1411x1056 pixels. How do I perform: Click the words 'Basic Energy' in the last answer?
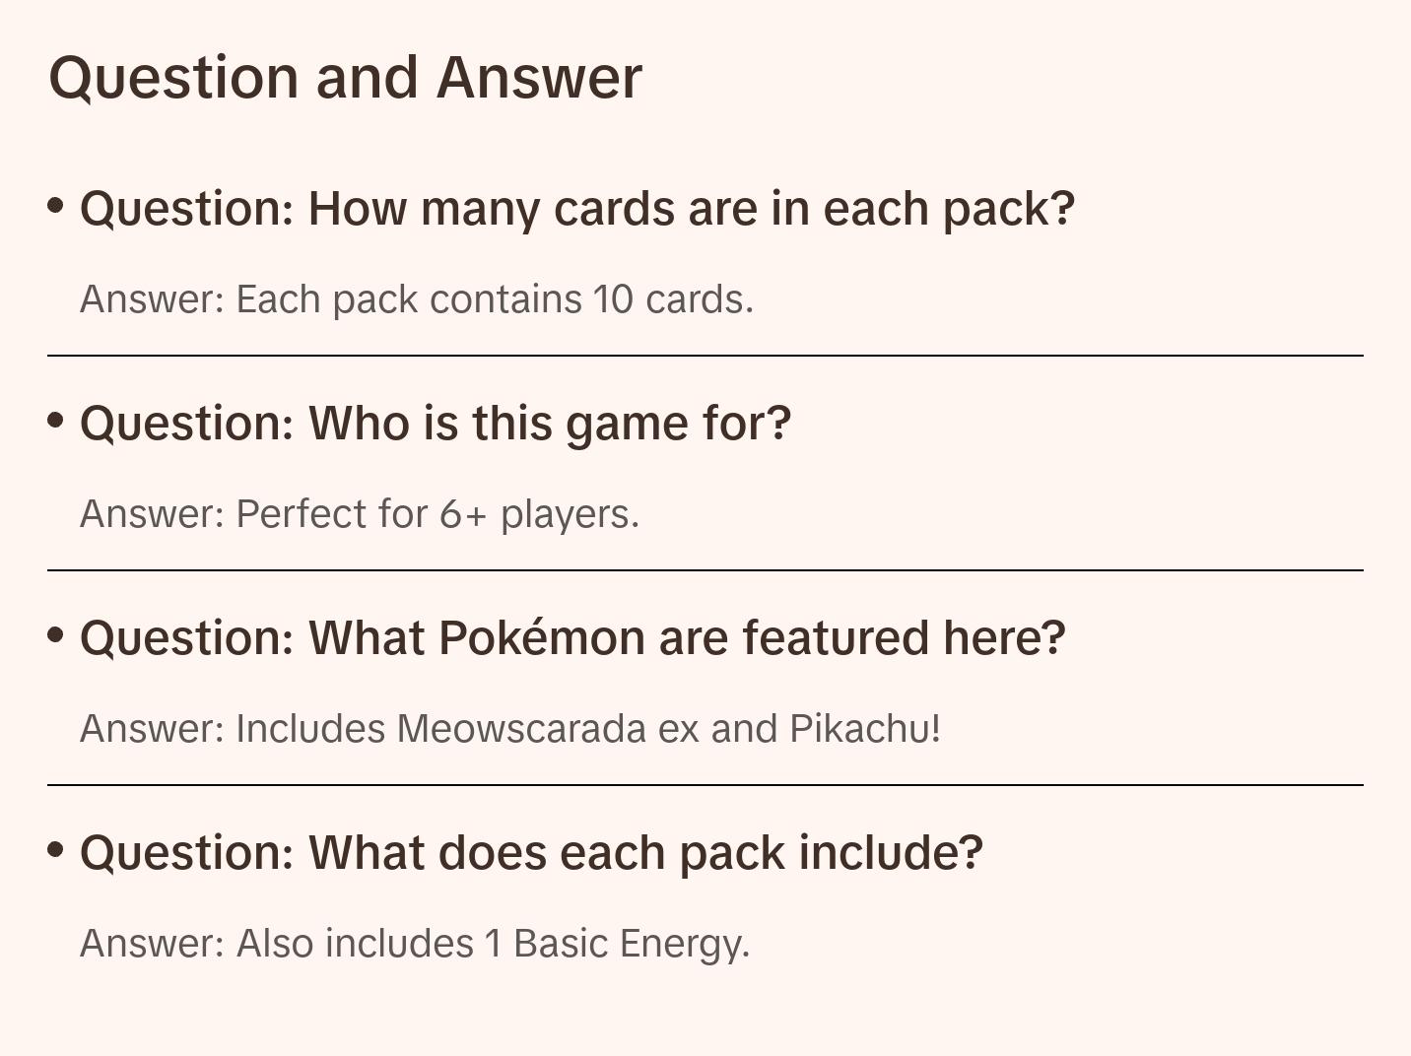point(632,944)
